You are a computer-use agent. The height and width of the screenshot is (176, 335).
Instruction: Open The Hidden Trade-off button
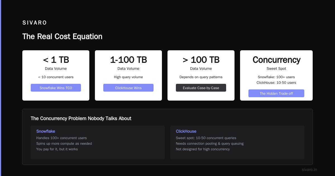click(x=276, y=93)
